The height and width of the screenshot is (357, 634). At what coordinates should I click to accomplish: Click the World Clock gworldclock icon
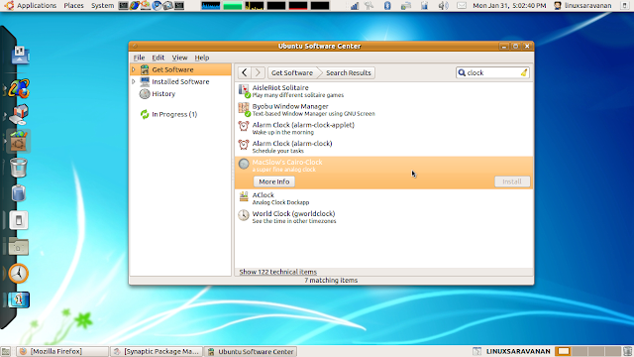(x=244, y=215)
